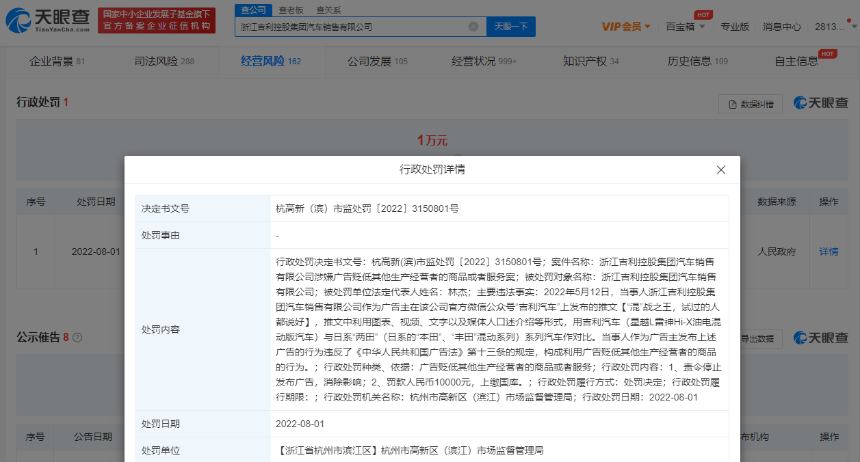
Task: Click the 数据纠错 button
Action: pos(751,104)
